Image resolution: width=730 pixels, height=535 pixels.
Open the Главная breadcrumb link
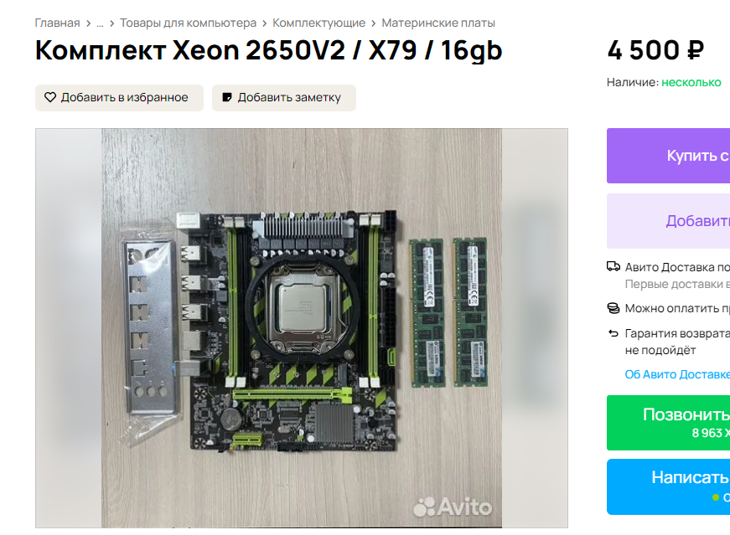tap(57, 23)
